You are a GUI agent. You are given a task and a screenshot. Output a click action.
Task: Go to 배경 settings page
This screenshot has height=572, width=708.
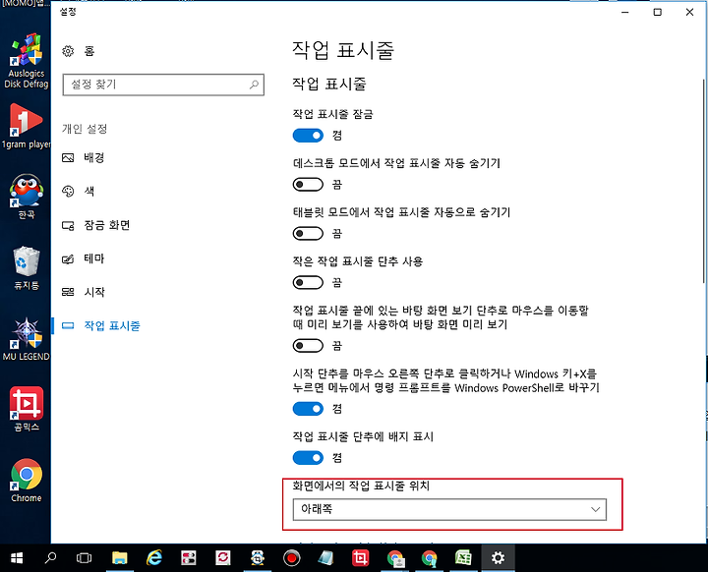94,157
